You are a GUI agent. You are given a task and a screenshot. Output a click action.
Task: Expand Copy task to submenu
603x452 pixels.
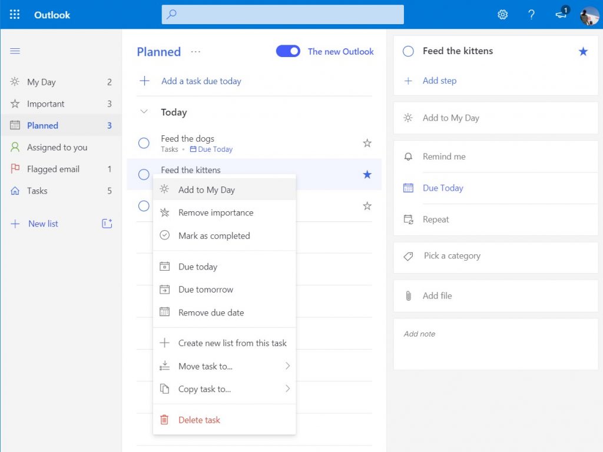224,389
